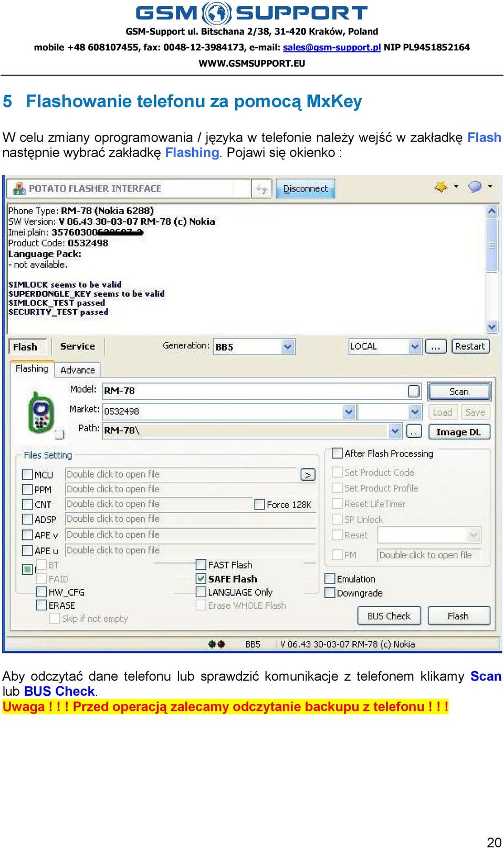Click the BB5 status bar entry
This screenshot has height=848, width=504.
pyautogui.click(x=253, y=644)
